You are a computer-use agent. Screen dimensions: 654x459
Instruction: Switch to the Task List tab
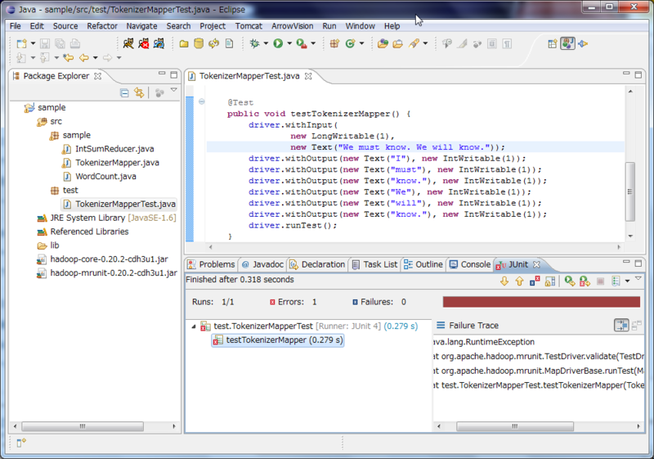375,264
